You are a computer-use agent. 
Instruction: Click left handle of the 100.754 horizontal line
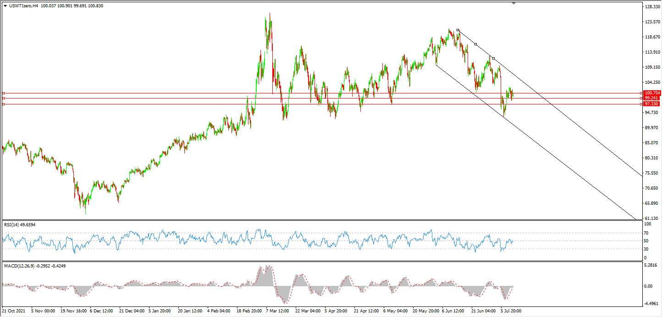[x=4, y=93]
